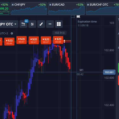Open the UTC+2 timezone gear settings
Image resolution: width=119 pixels, height=119 pixels.
12,33
